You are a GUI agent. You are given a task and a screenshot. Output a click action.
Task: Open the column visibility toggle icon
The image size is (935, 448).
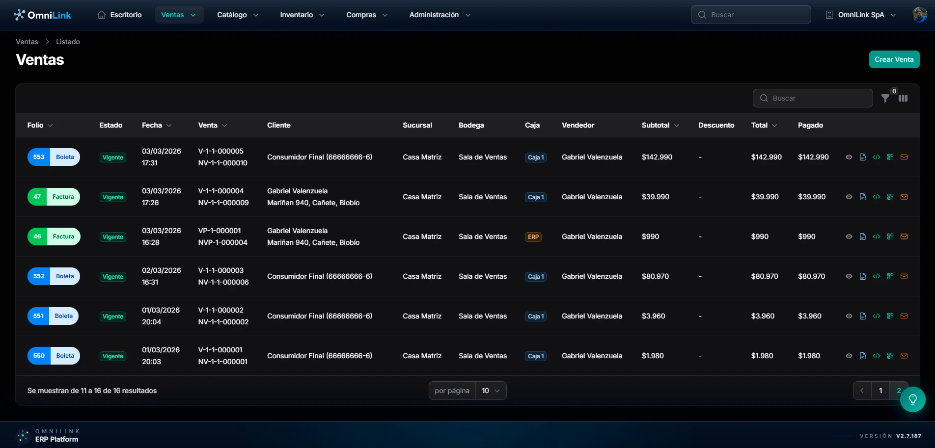pos(903,98)
